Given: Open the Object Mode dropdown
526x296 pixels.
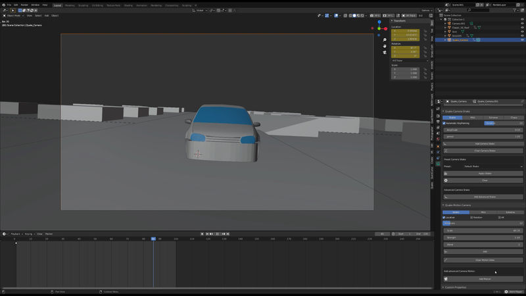Looking at the screenshot, I should [x=13, y=15].
